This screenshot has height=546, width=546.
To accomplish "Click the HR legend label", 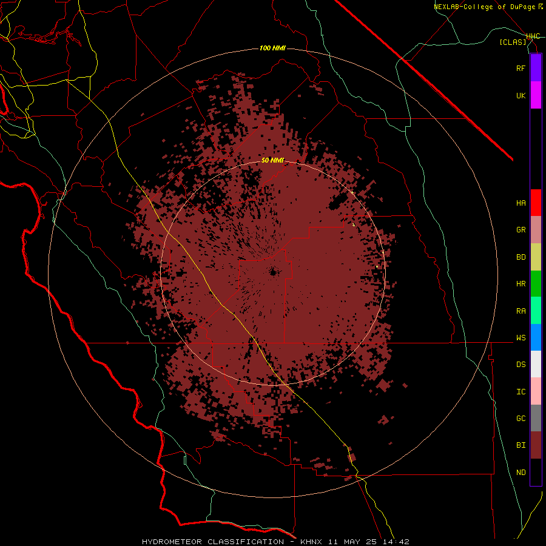I will pyautogui.click(x=521, y=284).
